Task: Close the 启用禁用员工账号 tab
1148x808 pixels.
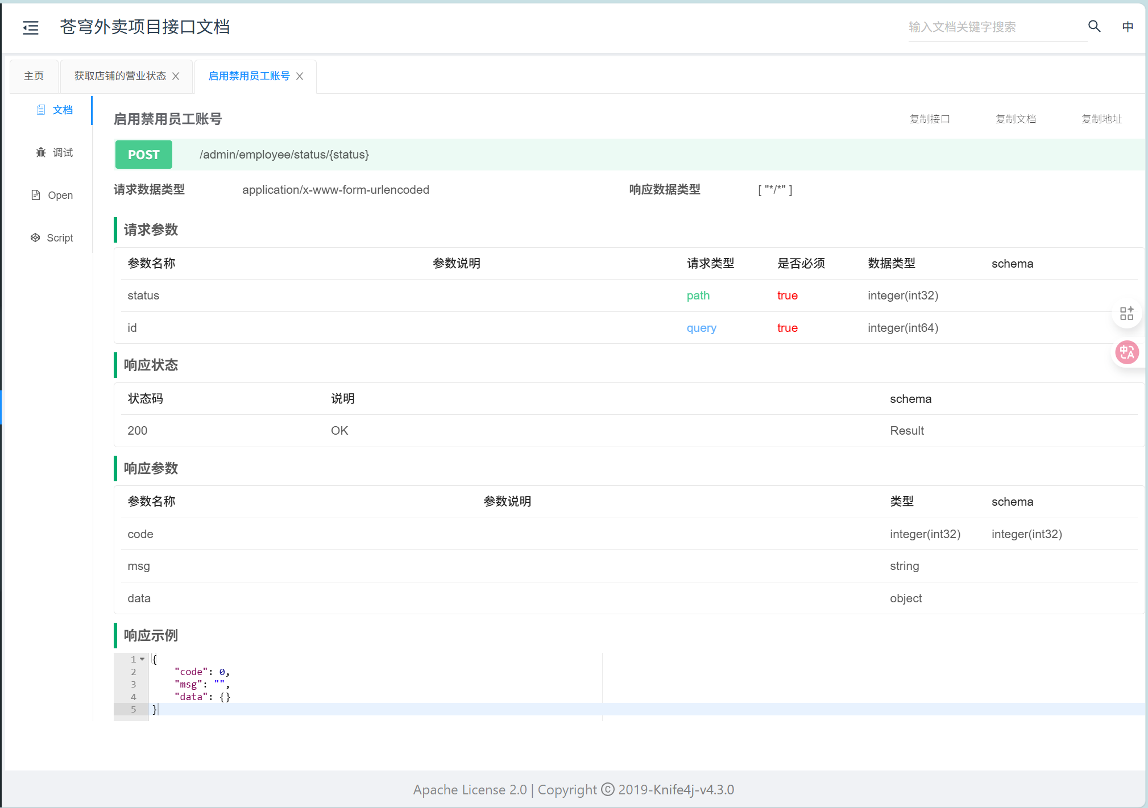Action: click(300, 76)
